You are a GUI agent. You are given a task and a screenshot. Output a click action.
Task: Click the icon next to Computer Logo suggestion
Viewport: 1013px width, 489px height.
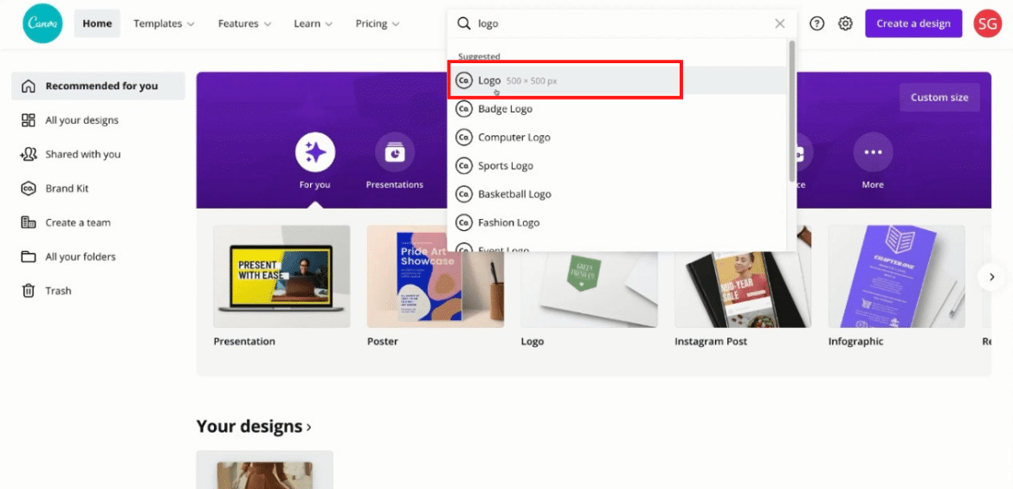coord(463,138)
